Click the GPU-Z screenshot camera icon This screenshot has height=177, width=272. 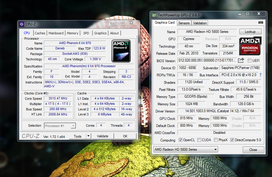pos(260,22)
